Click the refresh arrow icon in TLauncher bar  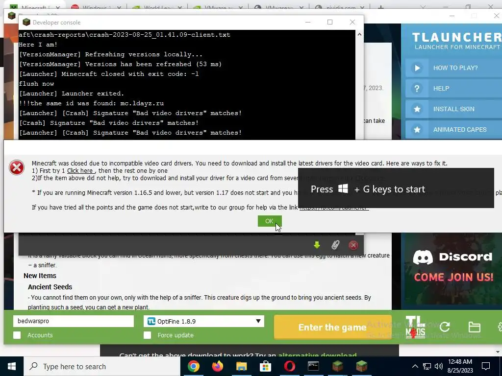click(445, 327)
